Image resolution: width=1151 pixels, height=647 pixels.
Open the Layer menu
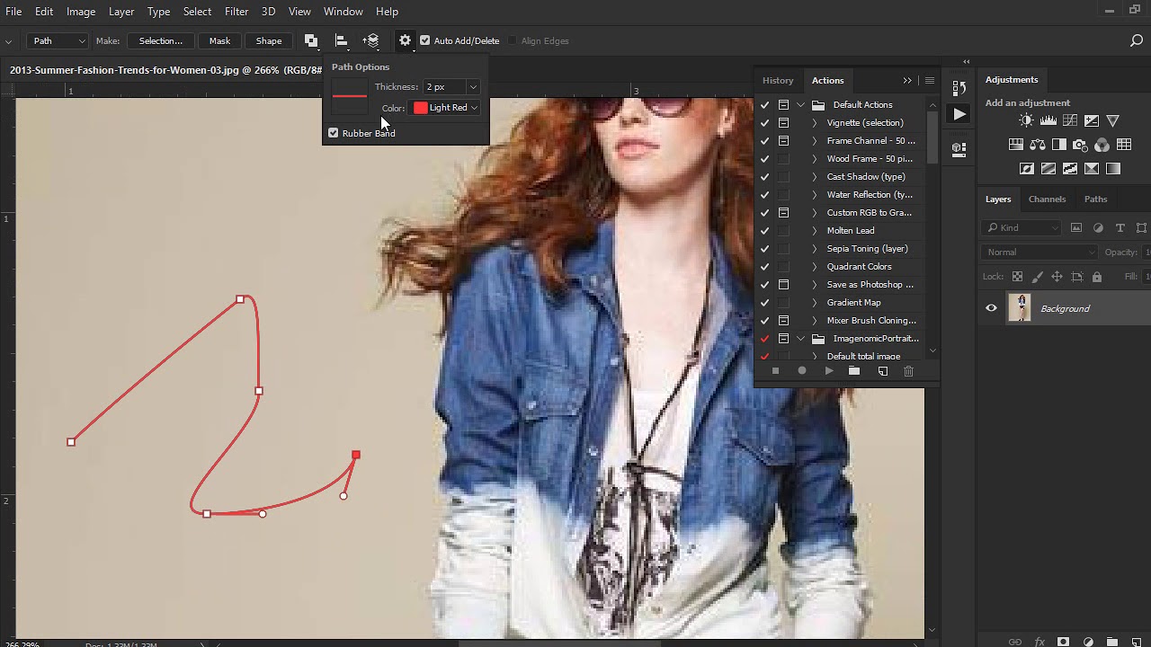(121, 12)
